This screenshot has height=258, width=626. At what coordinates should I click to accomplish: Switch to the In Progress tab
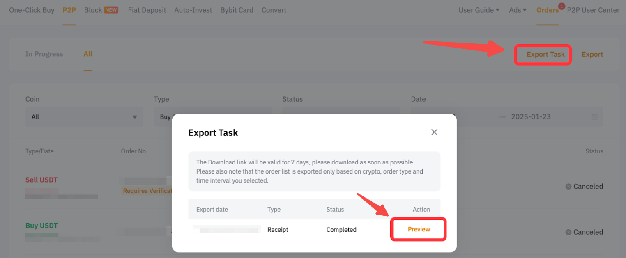pos(44,54)
